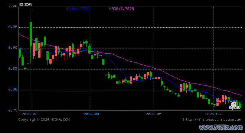Screen dimensions: 245x133
Task: Open the http://finance.sina.com.cn link text
Action: 212,120
